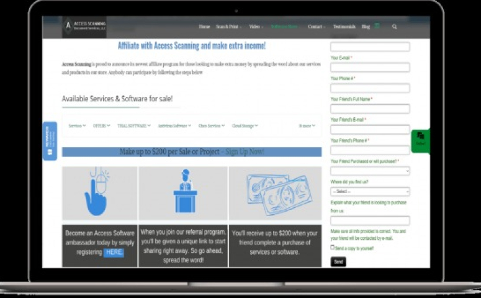
Task: Open the green chat widget
Action: pyautogui.click(x=420, y=139)
